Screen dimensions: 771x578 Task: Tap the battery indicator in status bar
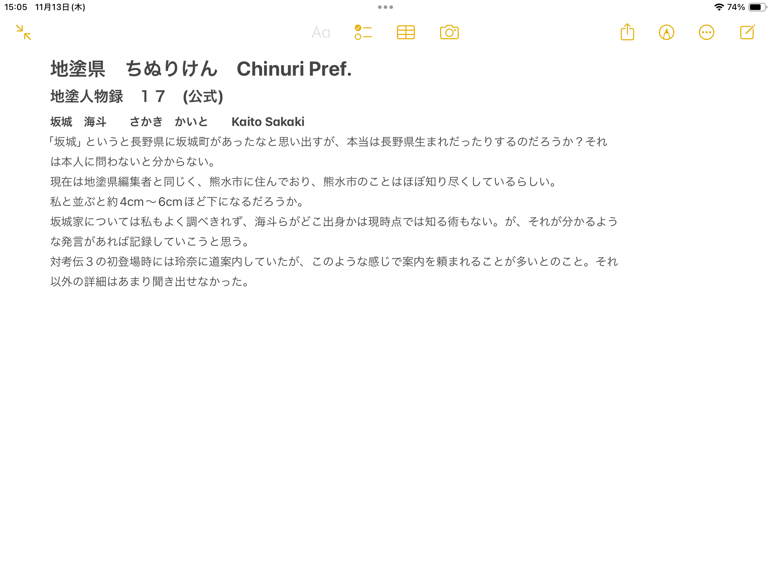[x=757, y=7]
